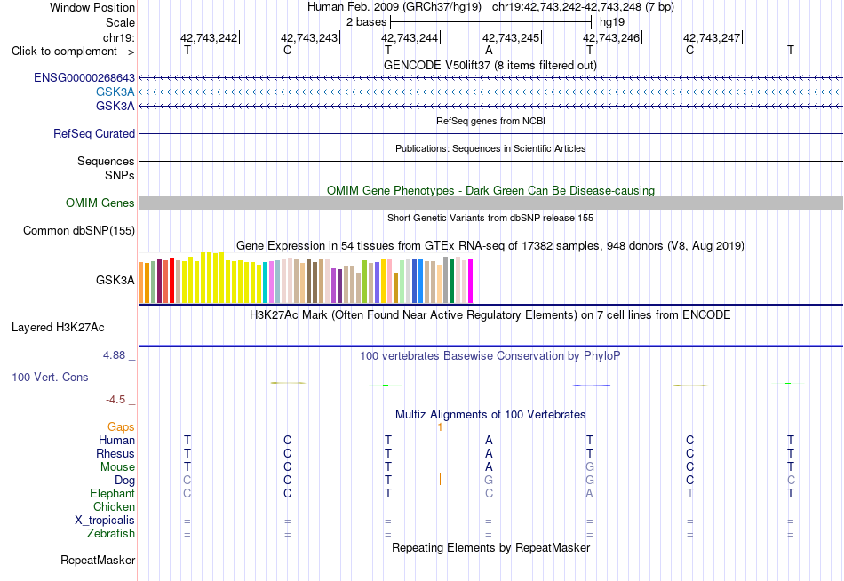Click 'Click to complement -->' label
The image size is (844, 581).
tap(73, 52)
